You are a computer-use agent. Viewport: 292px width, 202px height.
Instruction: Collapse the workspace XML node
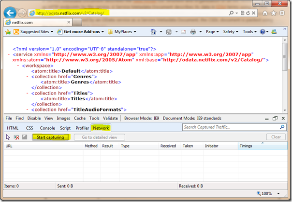point(18,65)
